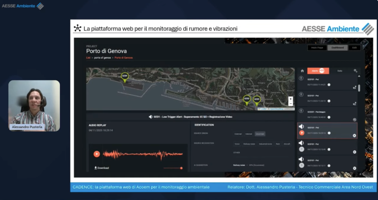378x200 pixels.
Task: Tag source recognition as Rain
Action: (x=278, y=144)
